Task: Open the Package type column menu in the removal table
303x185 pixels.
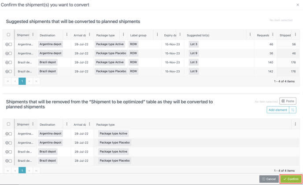Action: (x=296, y=124)
